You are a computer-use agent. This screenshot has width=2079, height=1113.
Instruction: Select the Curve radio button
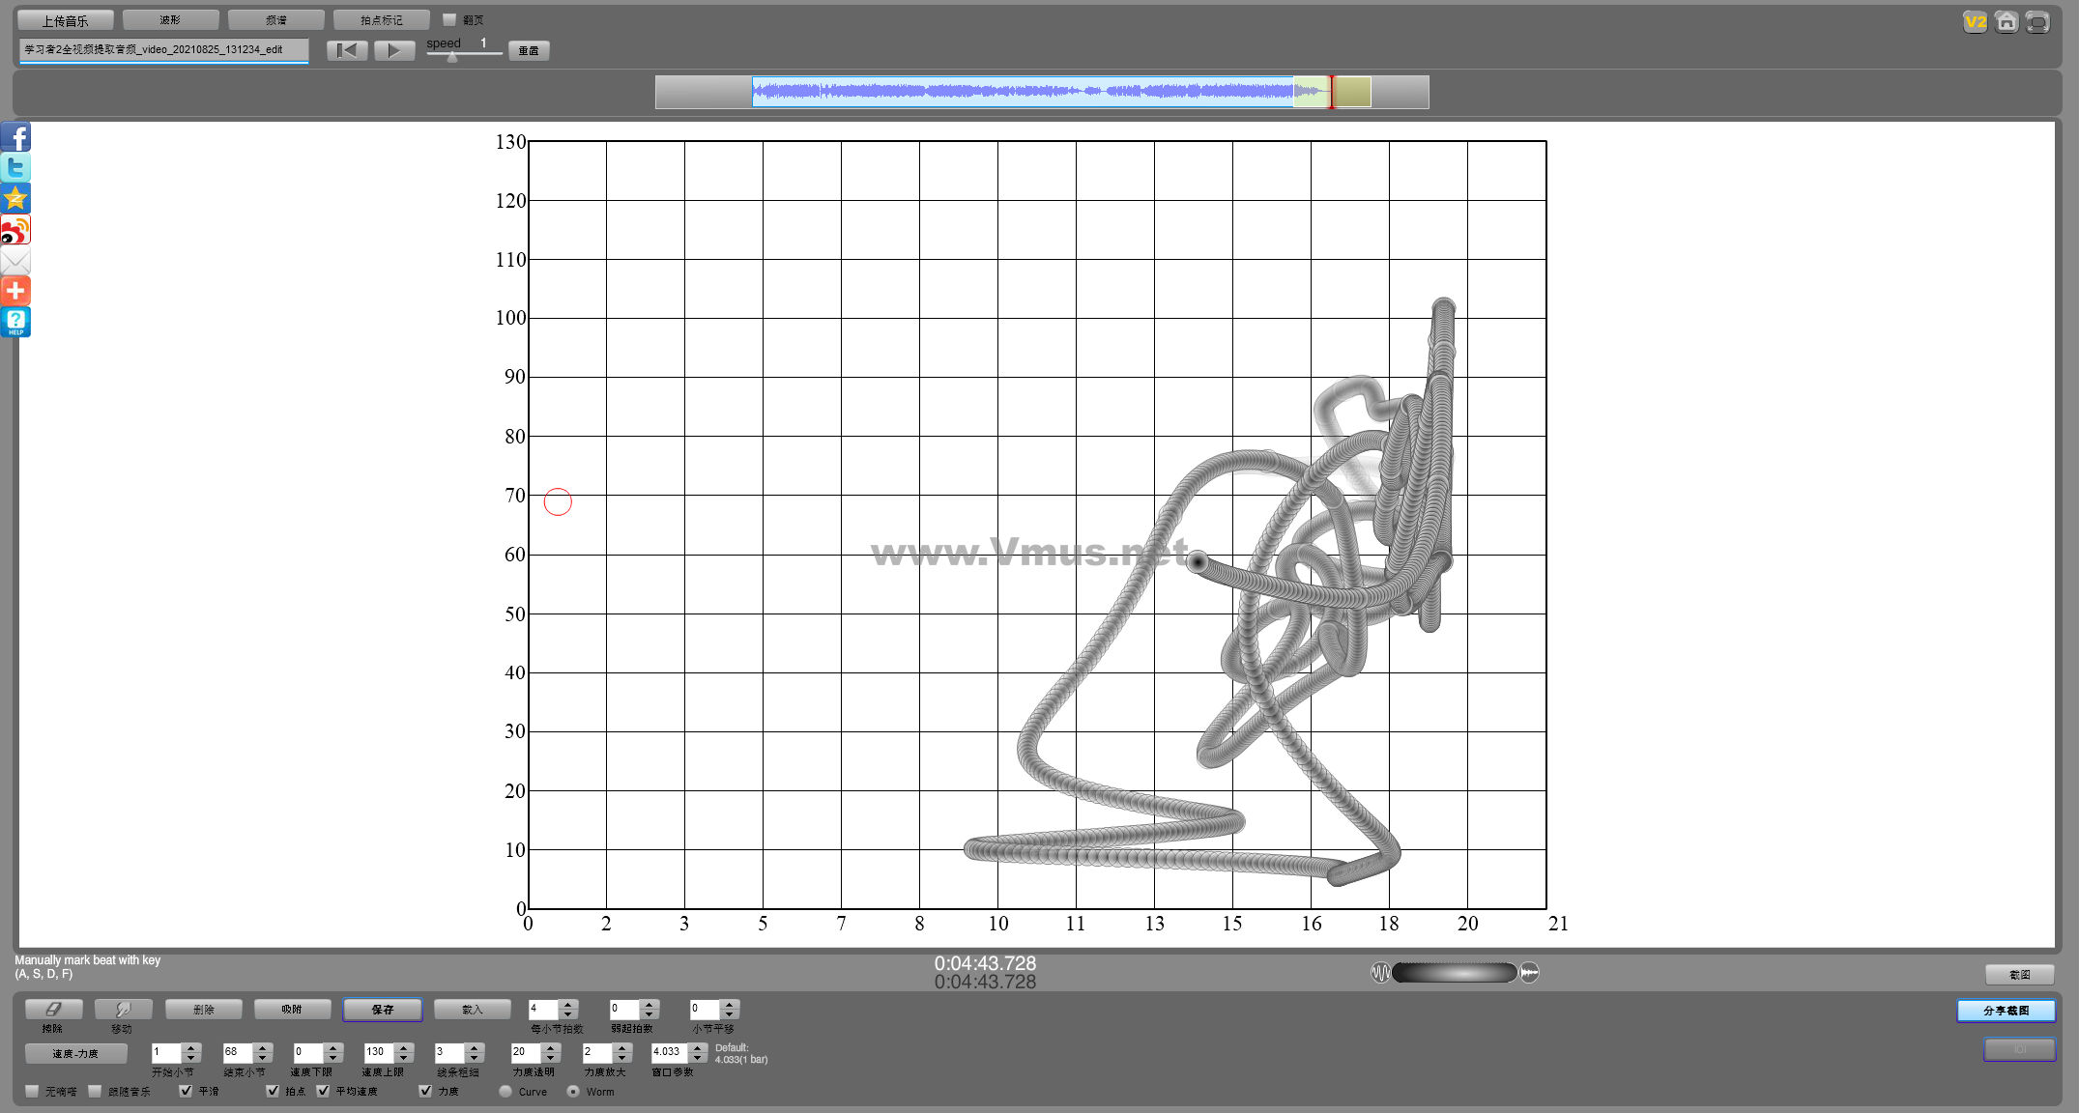click(505, 1091)
